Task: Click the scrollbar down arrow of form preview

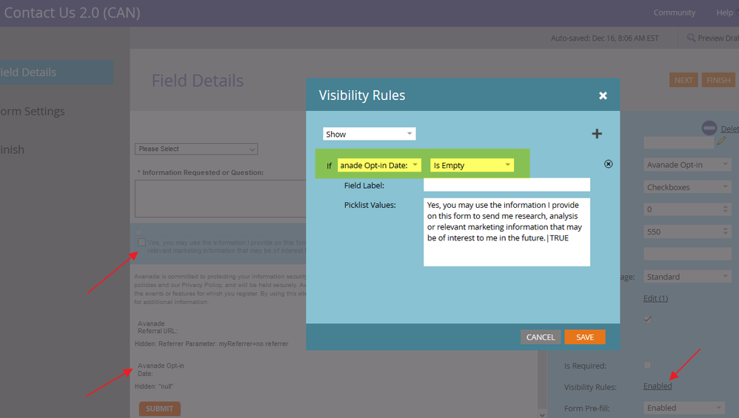Action: pos(542,415)
